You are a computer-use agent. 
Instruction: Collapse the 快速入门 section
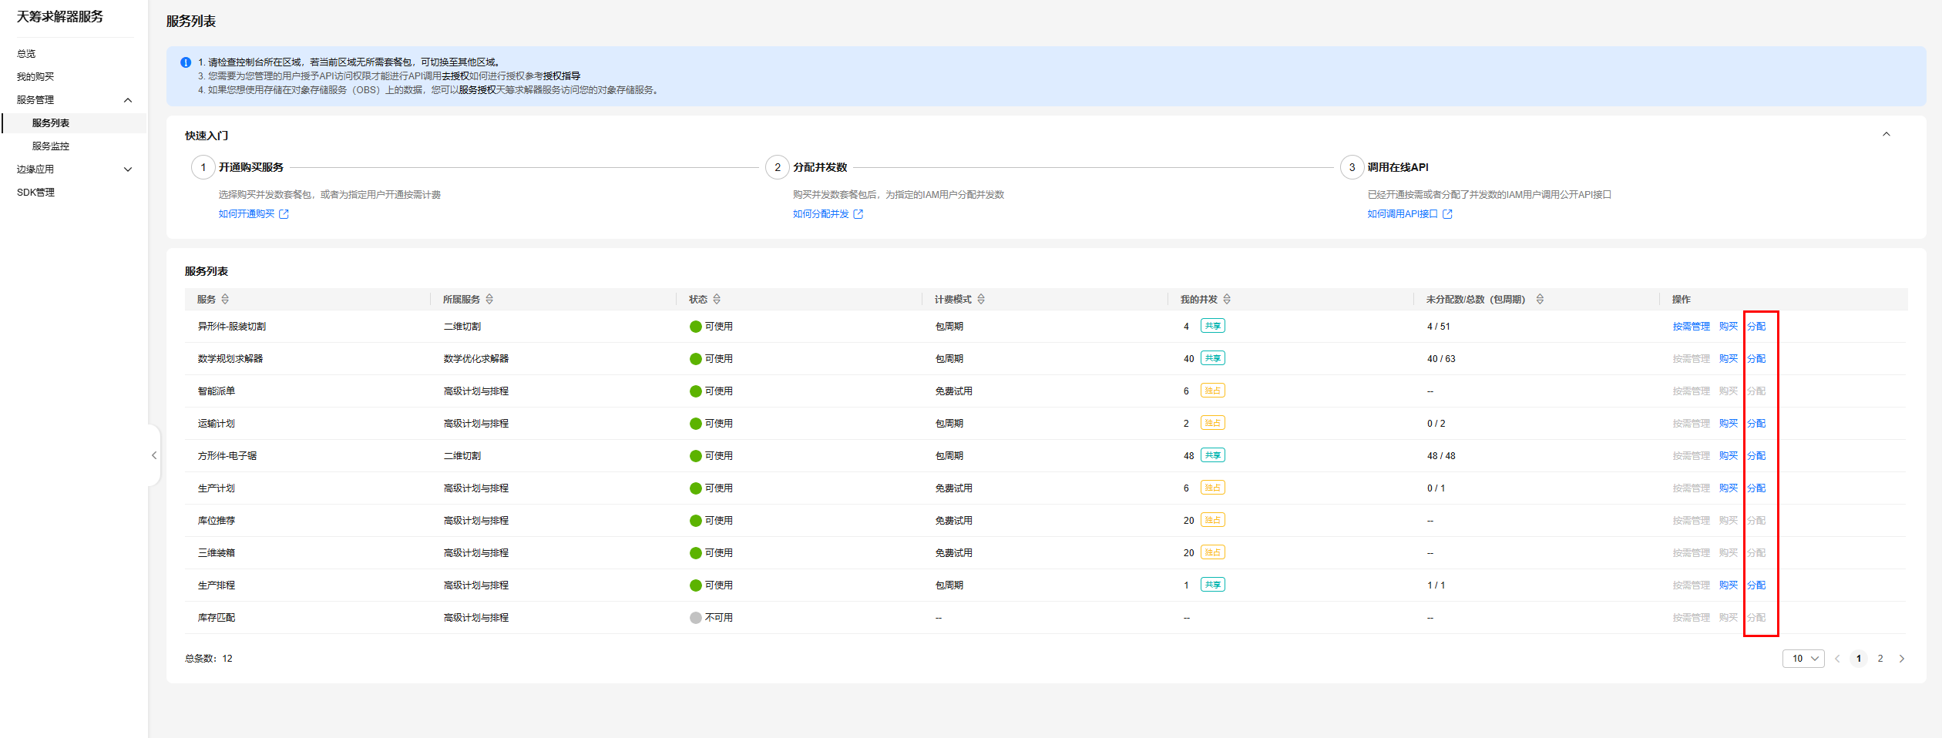tap(1887, 135)
